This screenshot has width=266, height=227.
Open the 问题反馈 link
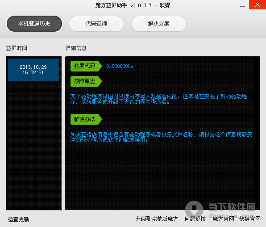coord(195,219)
